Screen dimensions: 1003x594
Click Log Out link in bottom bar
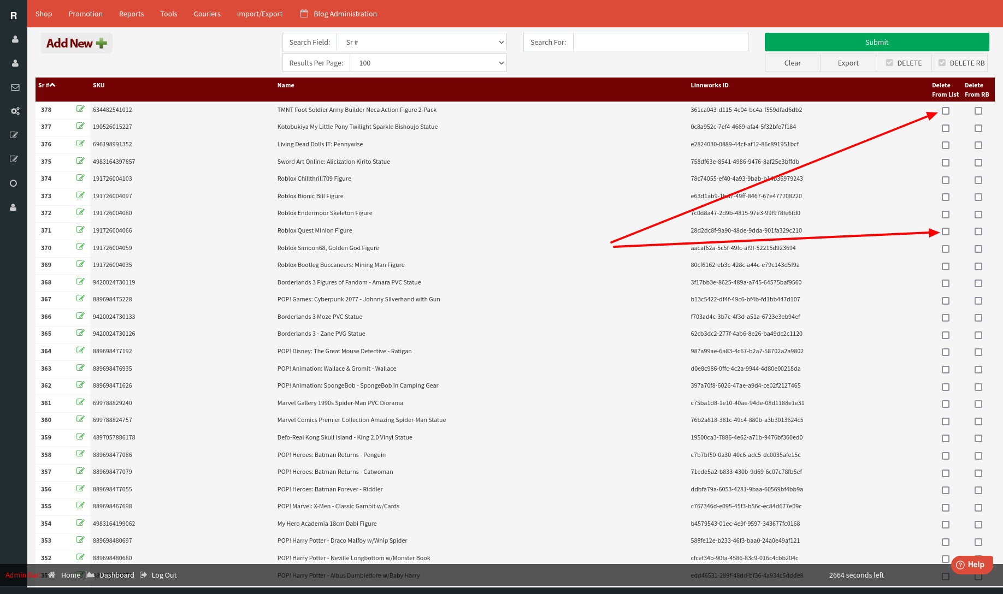click(164, 575)
